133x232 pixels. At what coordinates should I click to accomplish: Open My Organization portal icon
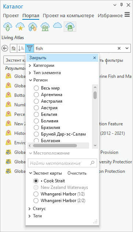[45, 26]
